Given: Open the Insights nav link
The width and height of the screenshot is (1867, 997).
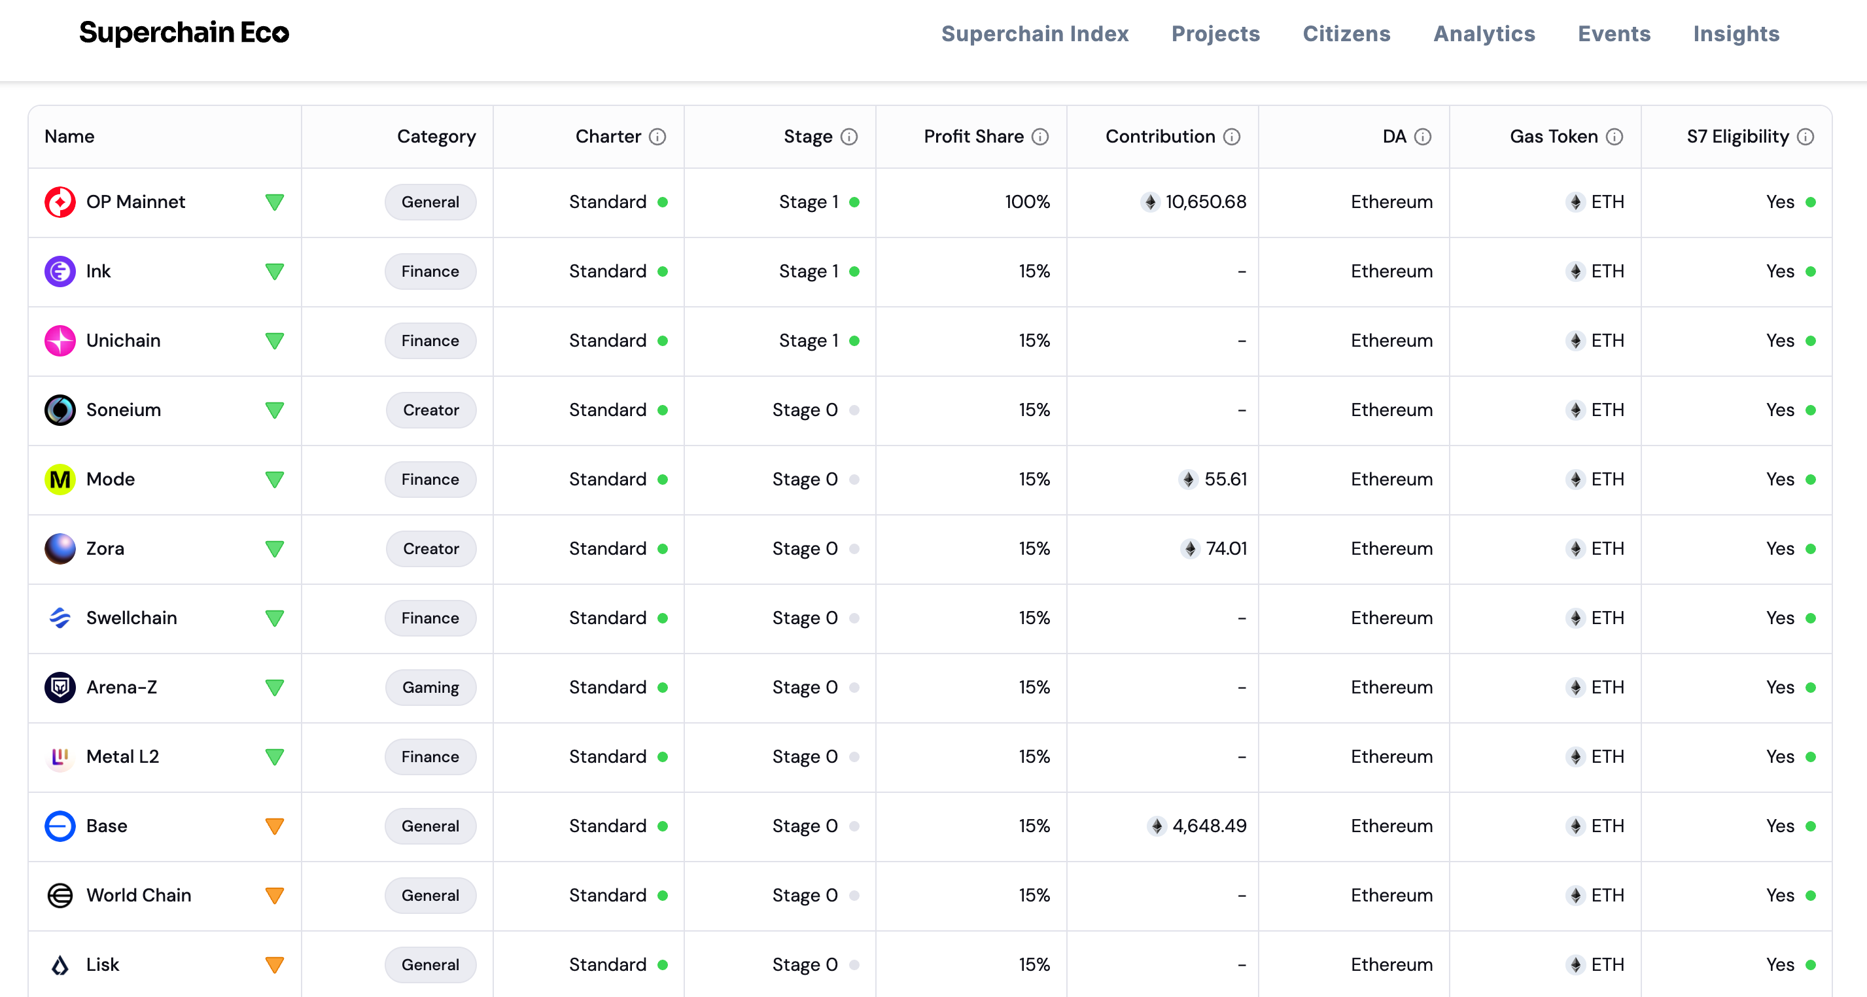Looking at the screenshot, I should coord(1736,34).
